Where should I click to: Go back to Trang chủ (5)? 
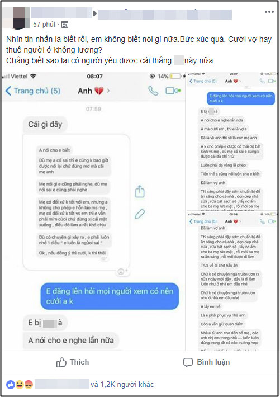33,91
